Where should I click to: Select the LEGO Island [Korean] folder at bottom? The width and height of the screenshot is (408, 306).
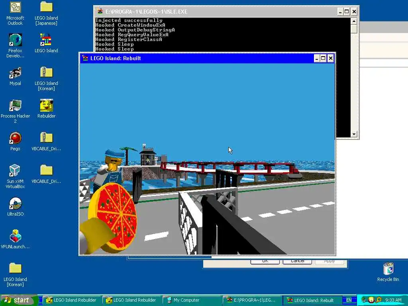point(15,275)
